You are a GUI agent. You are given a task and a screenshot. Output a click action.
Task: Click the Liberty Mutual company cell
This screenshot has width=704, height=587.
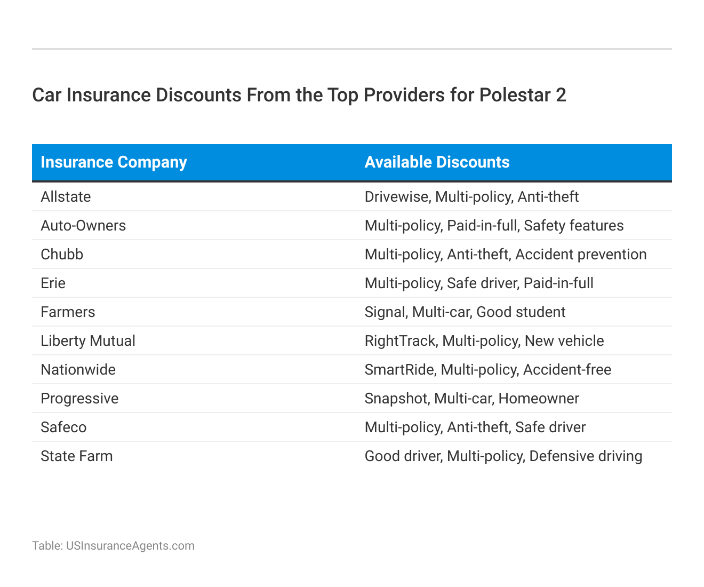click(x=88, y=341)
